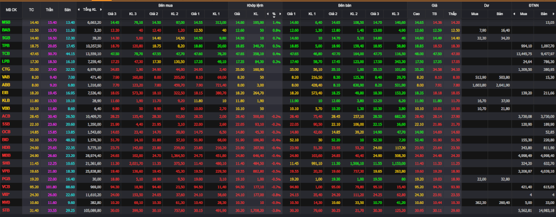This screenshot has height=217, width=556.
Task: Open the BAB ticker symbol
Action: click(x=6, y=30)
